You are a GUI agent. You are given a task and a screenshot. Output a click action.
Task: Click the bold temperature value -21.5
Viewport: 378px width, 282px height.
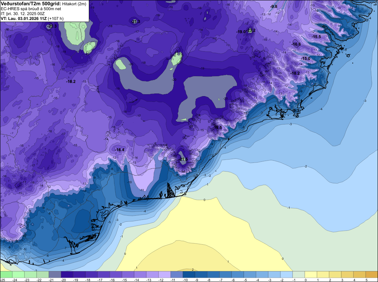click(x=183, y=159)
